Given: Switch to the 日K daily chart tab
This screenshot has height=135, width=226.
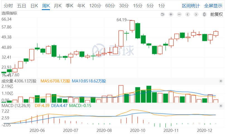Looking at the screenshot, I should click(34, 6).
